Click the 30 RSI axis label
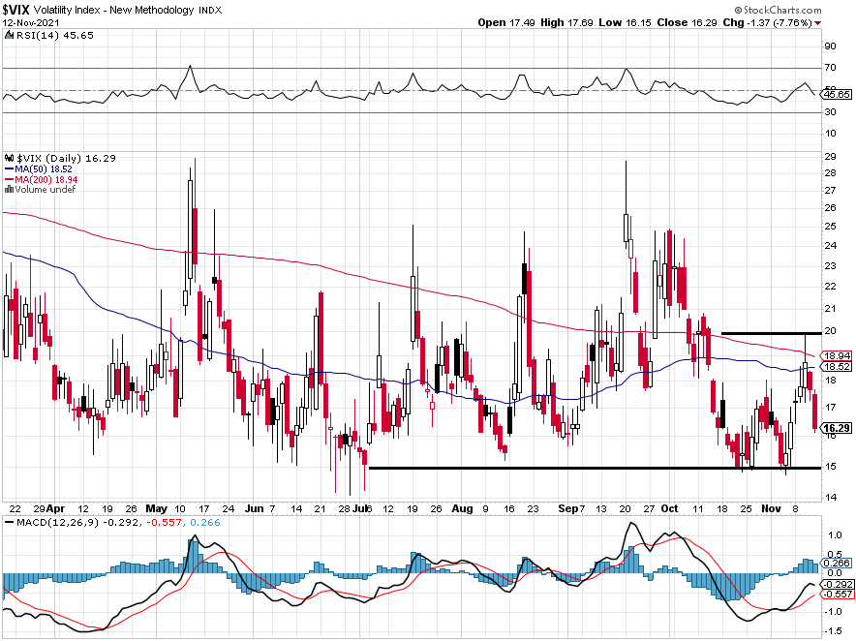The height and width of the screenshot is (641, 856). 831,112
